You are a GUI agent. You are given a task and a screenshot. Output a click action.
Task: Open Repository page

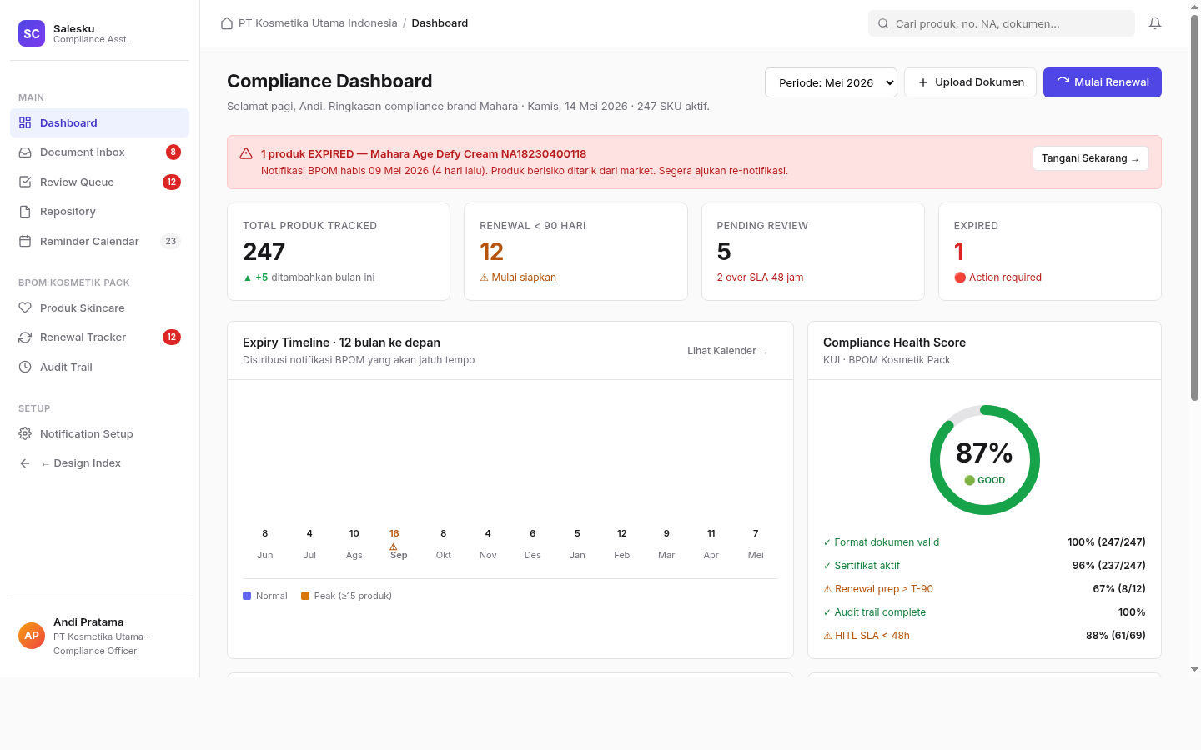[99, 212]
